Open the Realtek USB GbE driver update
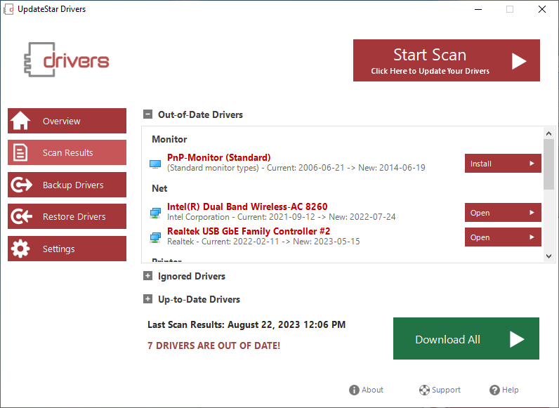Screen dimensions: 559x408 pos(502,237)
